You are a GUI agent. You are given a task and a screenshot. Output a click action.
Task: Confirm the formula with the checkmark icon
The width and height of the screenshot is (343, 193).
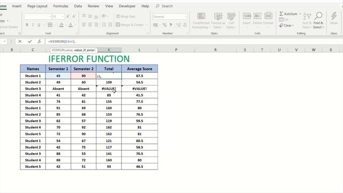(30, 41)
